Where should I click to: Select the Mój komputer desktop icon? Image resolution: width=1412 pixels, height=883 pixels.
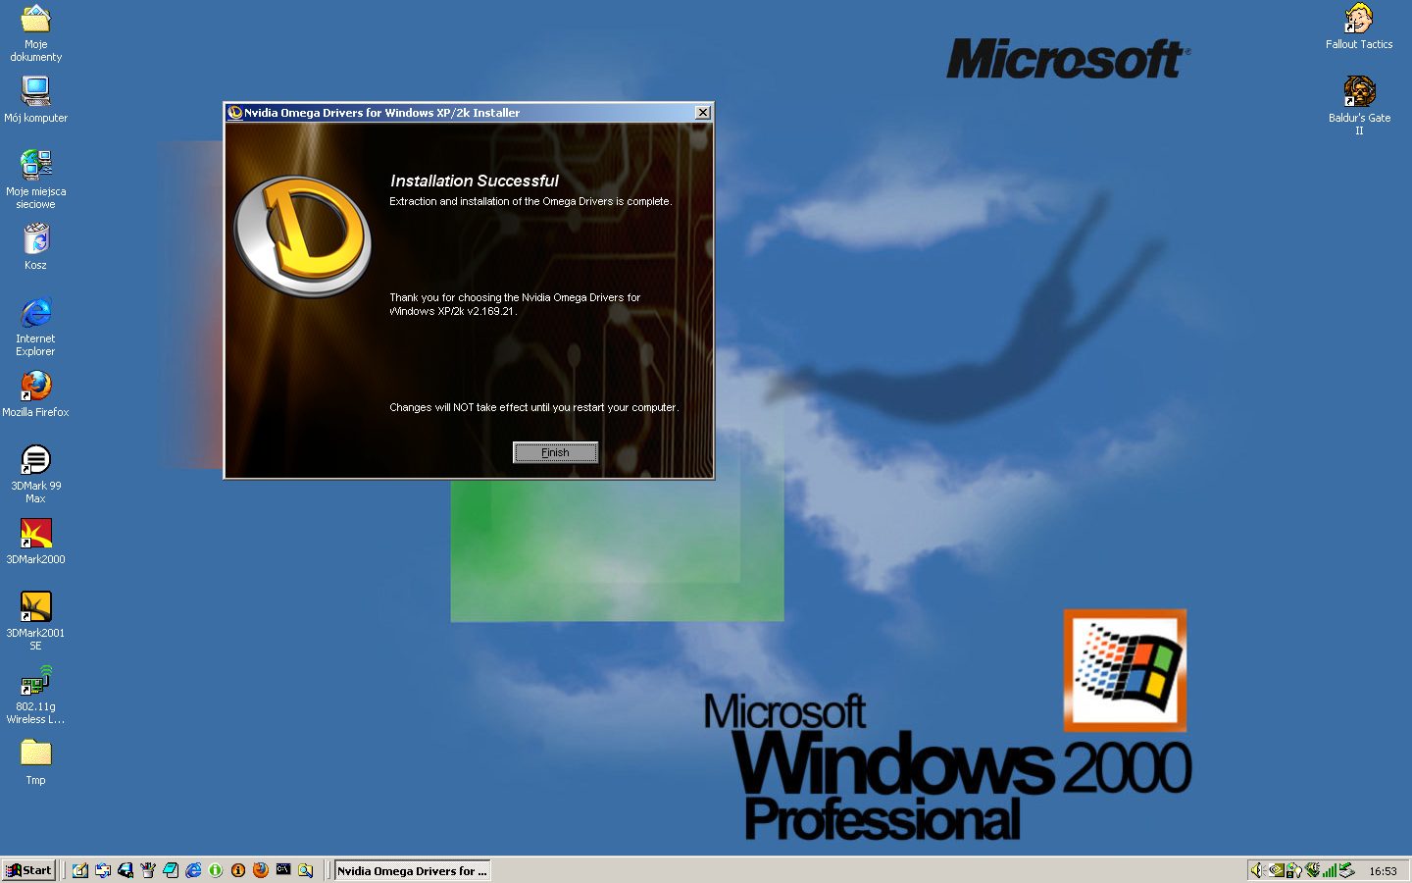click(x=36, y=92)
